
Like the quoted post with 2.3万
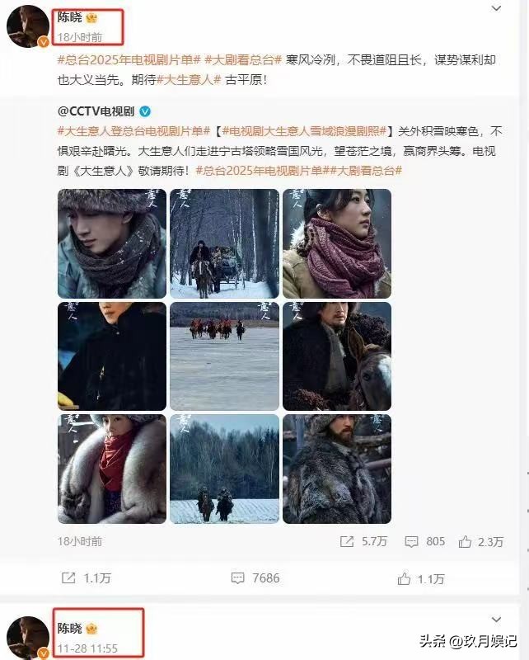point(465,541)
